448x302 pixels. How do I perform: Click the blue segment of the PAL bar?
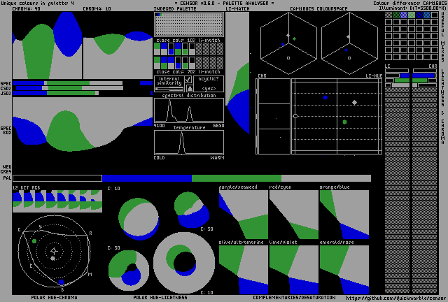[x=146, y=178]
